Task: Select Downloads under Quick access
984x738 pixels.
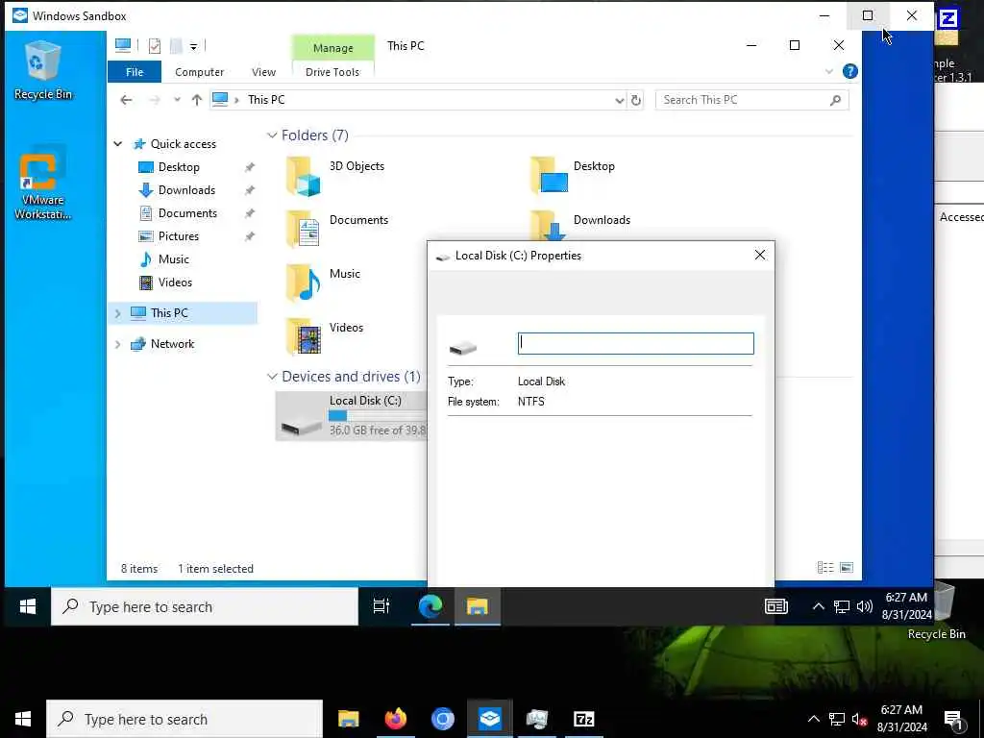Action: 186,190
